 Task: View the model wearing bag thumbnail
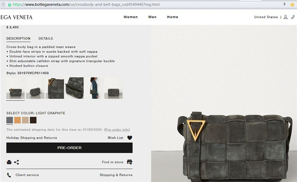click(94, 88)
